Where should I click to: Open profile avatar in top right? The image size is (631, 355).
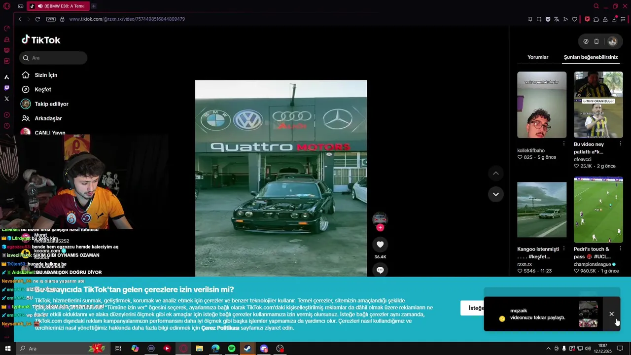click(612, 41)
